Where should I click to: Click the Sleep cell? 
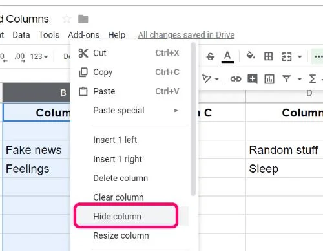click(284, 169)
